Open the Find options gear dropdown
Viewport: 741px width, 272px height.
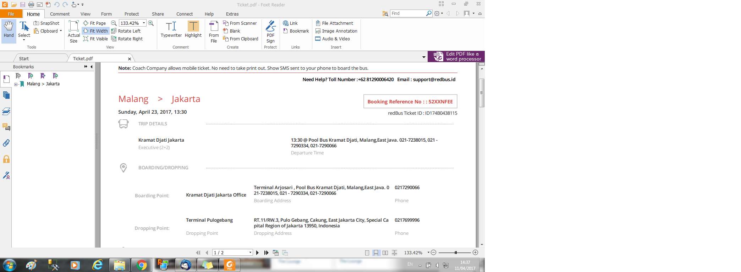click(x=439, y=13)
